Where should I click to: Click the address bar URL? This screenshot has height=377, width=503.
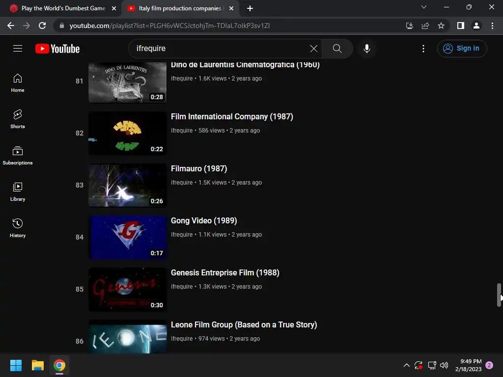(x=169, y=26)
